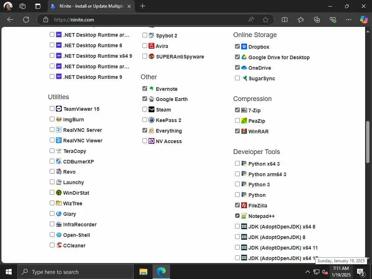Image resolution: width=372 pixels, height=279 pixels.
Task: Click the KeePass 2 lock icon
Action: (x=151, y=120)
